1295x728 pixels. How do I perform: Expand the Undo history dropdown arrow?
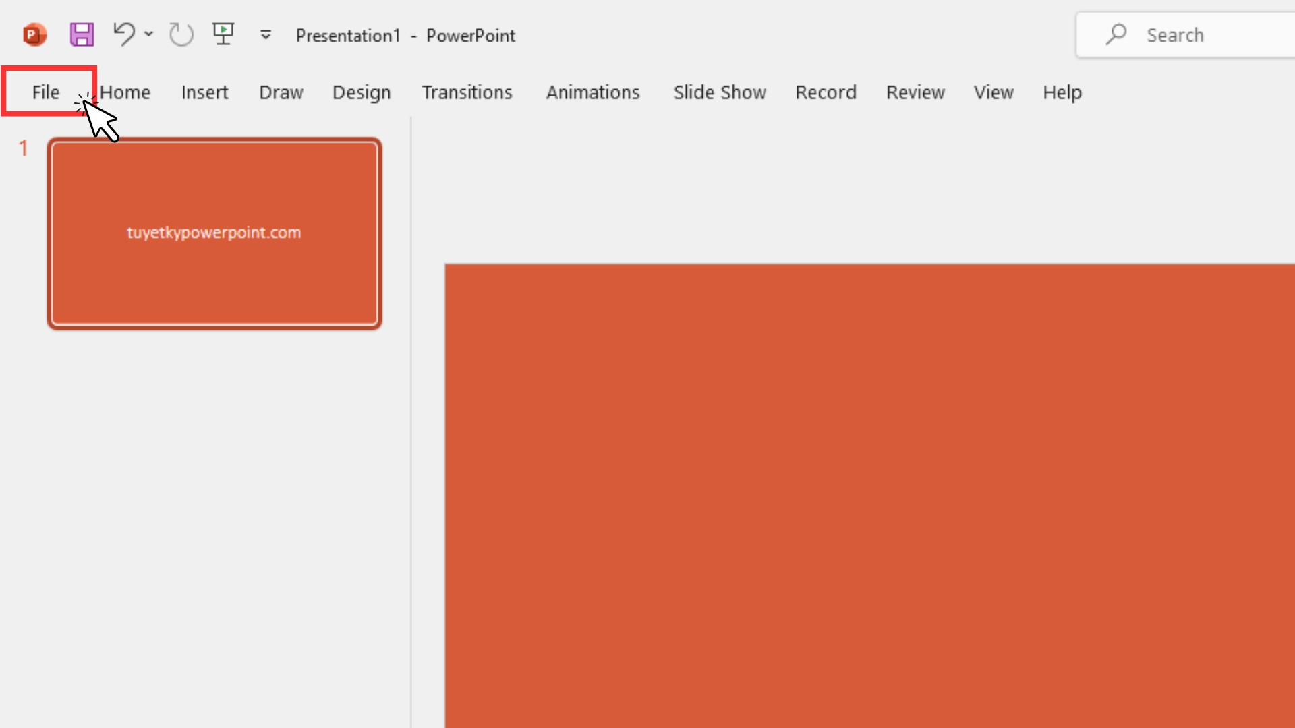149,34
